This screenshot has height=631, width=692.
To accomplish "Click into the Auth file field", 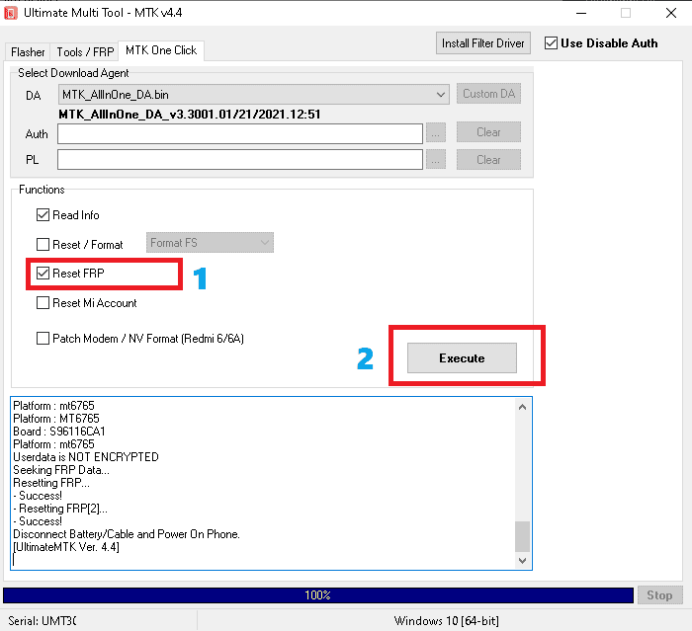I will pos(240,133).
